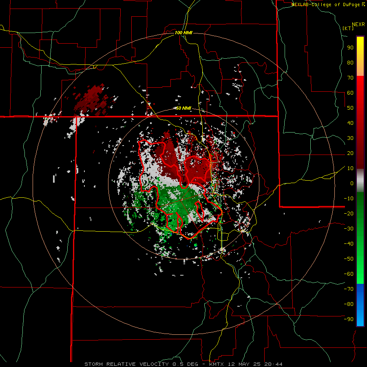Click the 10 value on velocity scale
Screen dimensions: 367x367
click(350, 168)
